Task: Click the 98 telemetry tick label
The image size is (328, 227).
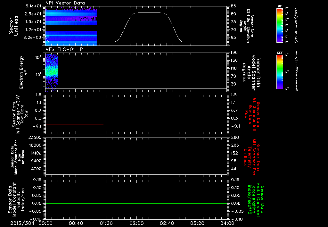Action: [234, 161]
